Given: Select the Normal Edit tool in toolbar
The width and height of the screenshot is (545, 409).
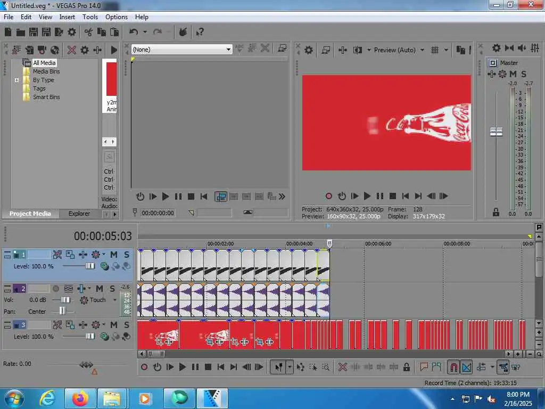Looking at the screenshot, I should click(x=279, y=367).
